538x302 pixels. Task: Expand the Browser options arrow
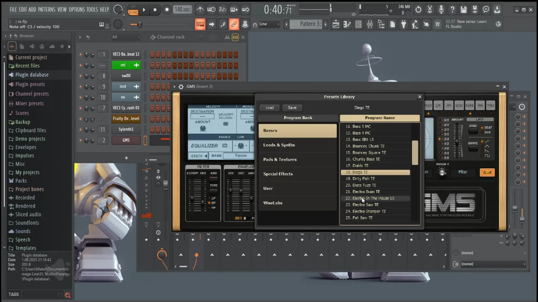pyautogui.click(x=5, y=36)
